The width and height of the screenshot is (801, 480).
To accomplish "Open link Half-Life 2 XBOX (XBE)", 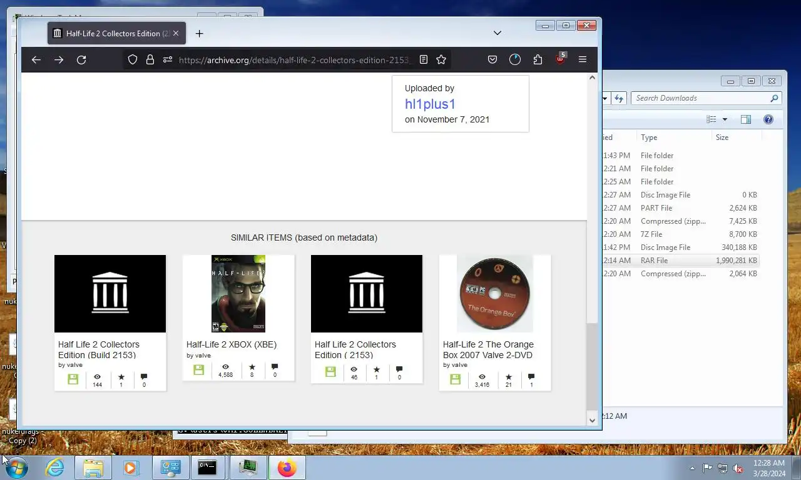I will tap(232, 344).
